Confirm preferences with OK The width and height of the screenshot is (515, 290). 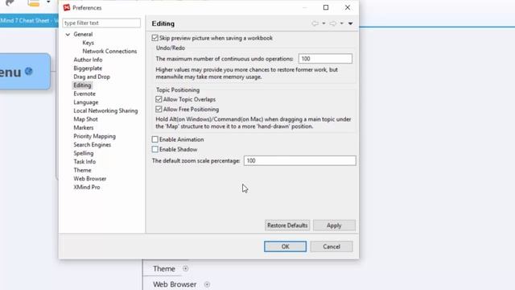285,246
